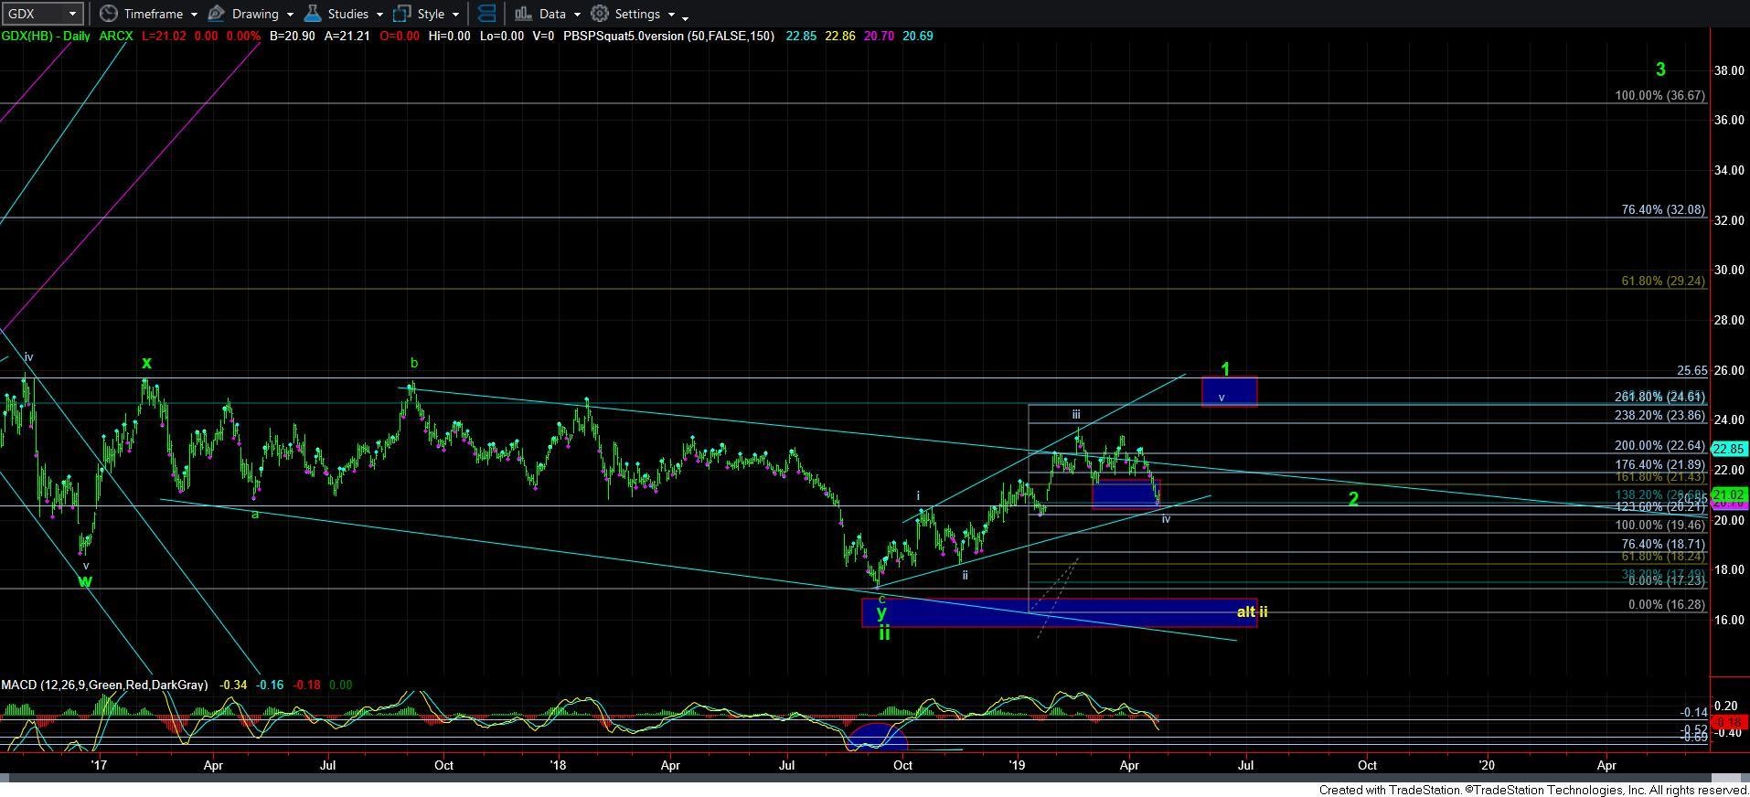Click the blue stacked layout icon
Image resolution: width=1750 pixels, height=797 pixels.
[487, 14]
